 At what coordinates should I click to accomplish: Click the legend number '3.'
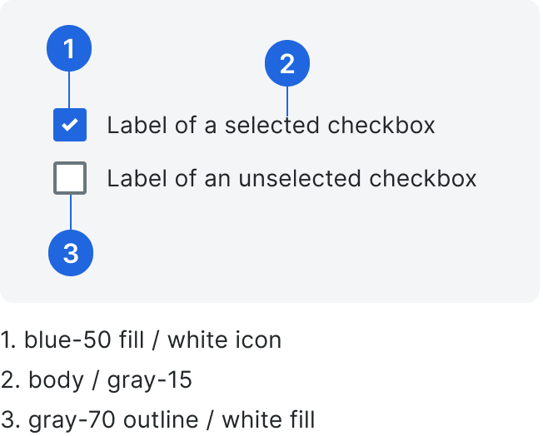[x=10, y=420]
